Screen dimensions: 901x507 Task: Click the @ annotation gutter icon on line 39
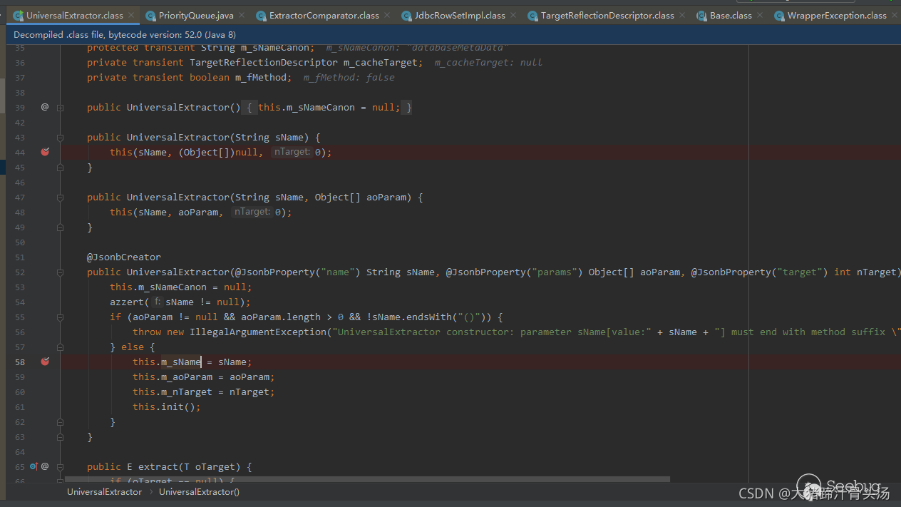coord(45,107)
